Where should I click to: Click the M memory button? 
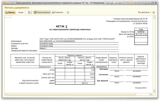(135, 3)
